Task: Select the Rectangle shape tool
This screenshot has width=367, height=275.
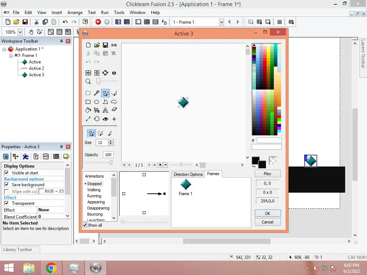Action: [x=88, y=102]
